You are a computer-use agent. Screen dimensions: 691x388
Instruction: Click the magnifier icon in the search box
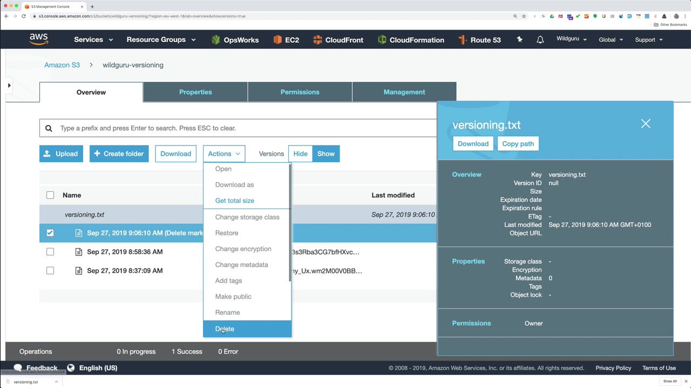click(x=49, y=128)
